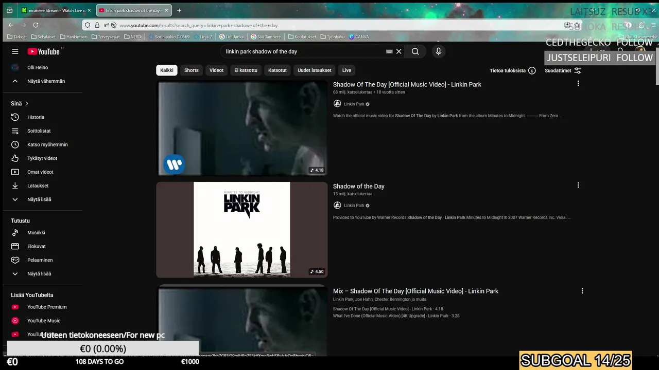Open the browser extensions puzzle icon
This screenshot has height=370, width=659.
point(641,25)
